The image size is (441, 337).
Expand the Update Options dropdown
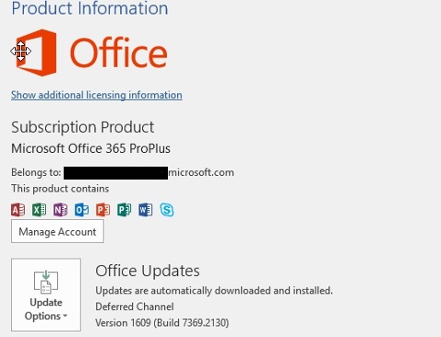[x=46, y=295]
